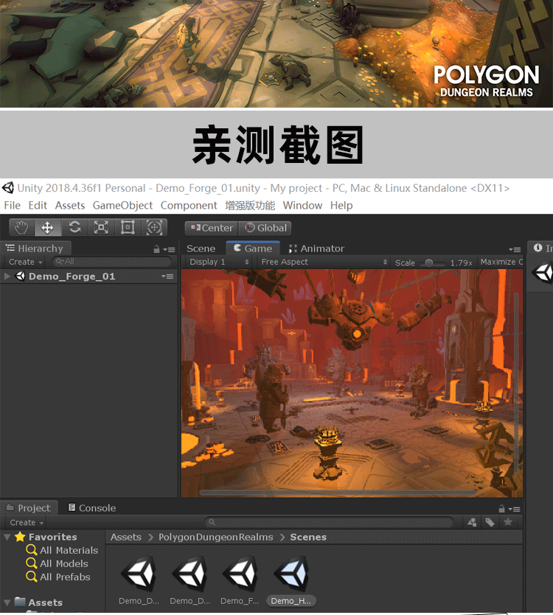Click the Game view horizontal scrollbar
Screen dimensions: 553x615
click(337, 492)
